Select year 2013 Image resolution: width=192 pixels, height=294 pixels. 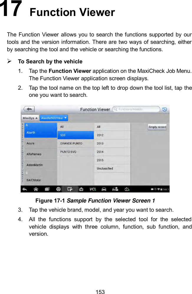coord(112,143)
